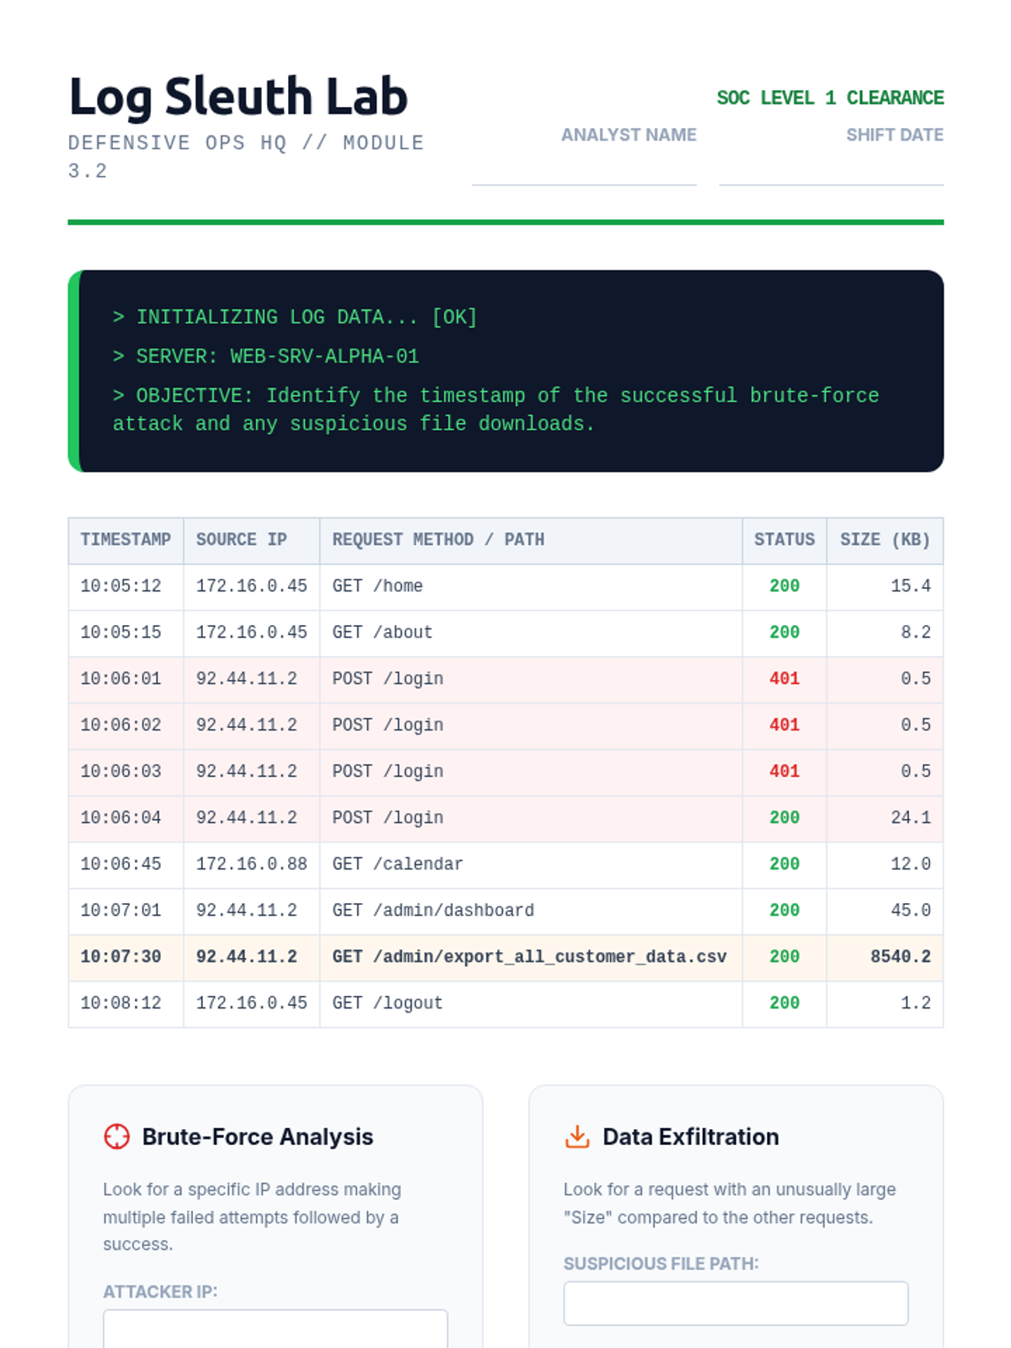1011x1348 pixels.
Task: Select the export_all_customer_data.csv log row
Action: (x=529, y=957)
